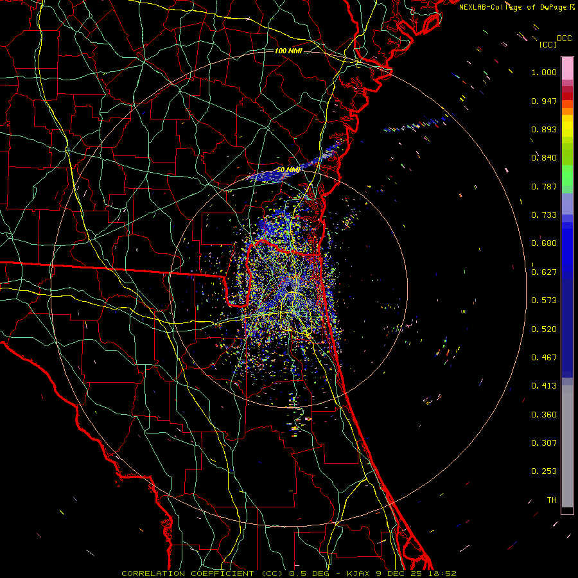Select the 0.947 scale value
578x578 pixels.
544,101
